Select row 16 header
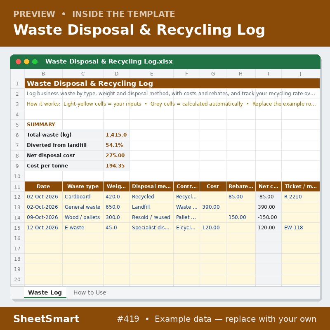Image resolution: width=330 pixels, height=330 pixels. click(x=17, y=238)
